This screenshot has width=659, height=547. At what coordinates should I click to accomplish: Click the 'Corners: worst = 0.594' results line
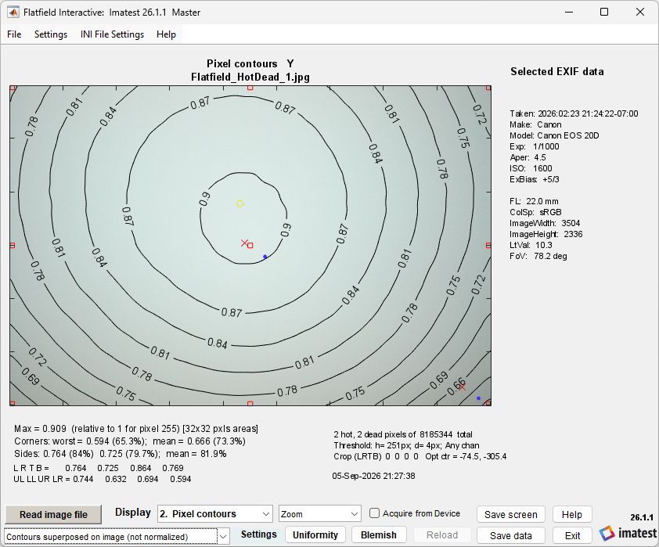pyautogui.click(x=130, y=441)
